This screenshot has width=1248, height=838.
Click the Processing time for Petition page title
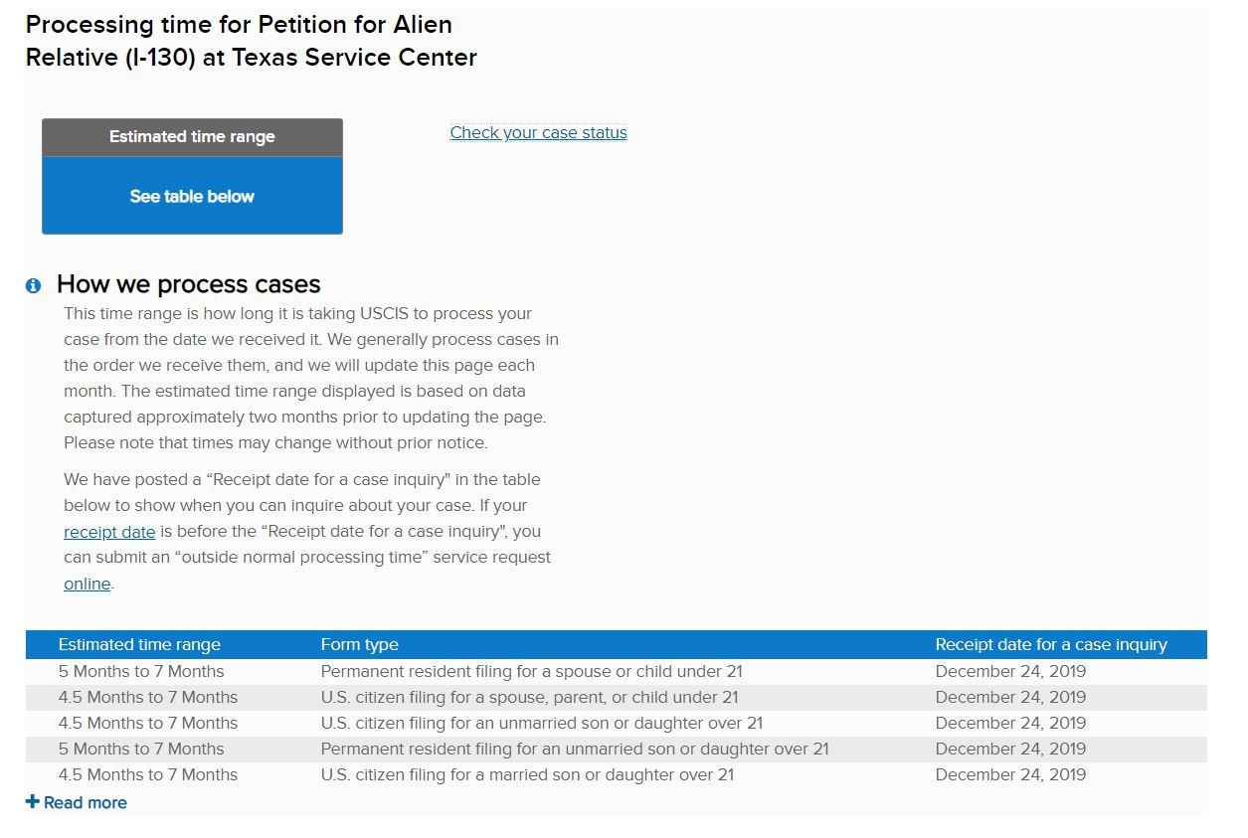[251, 41]
